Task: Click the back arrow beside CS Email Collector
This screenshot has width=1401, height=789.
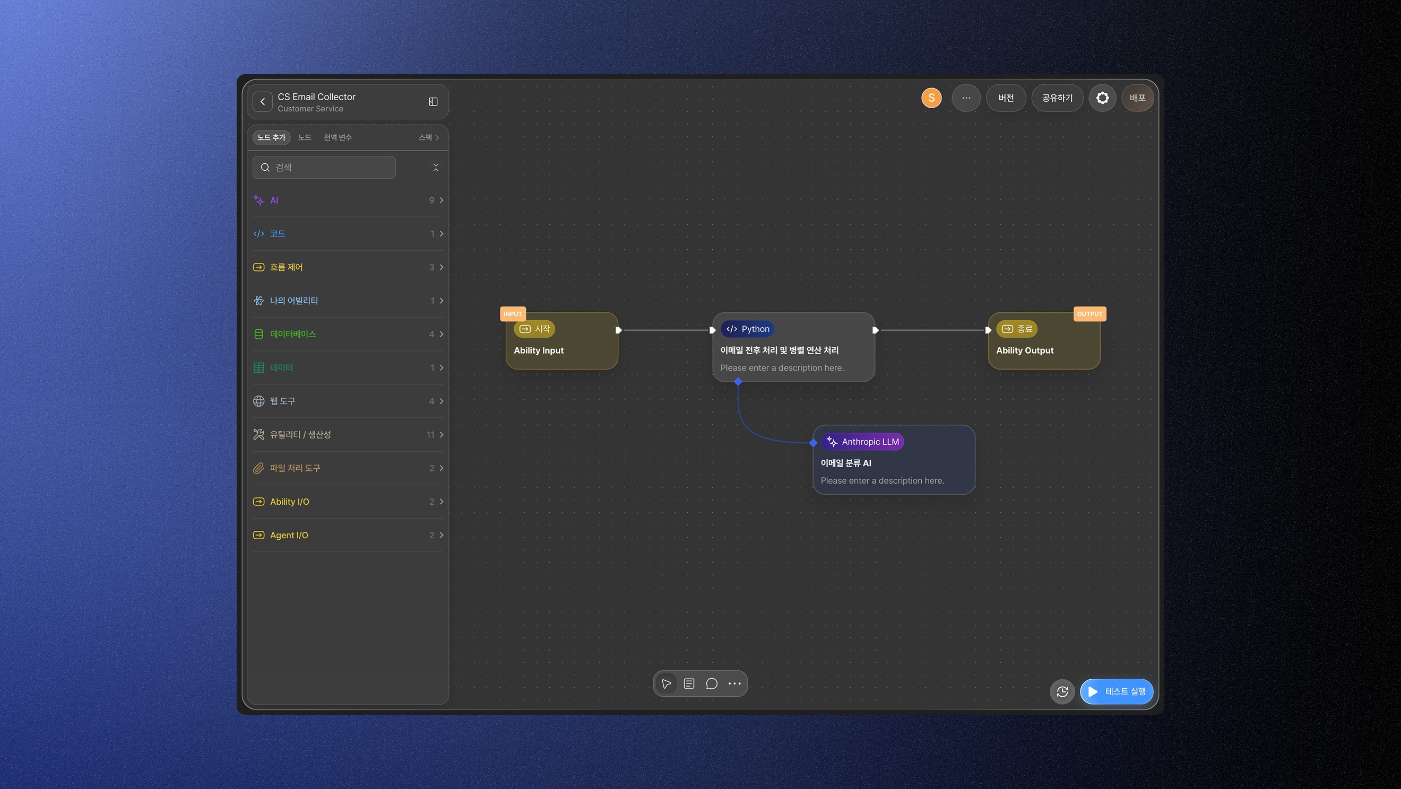Action: (x=263, y=102)
